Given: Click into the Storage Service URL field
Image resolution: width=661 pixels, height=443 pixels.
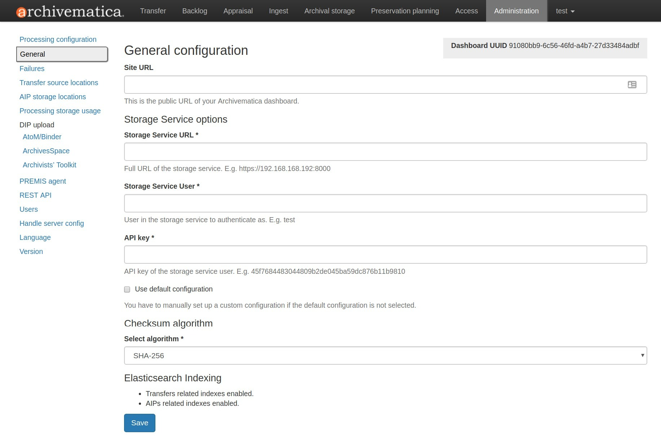Looking at the screenshot, I should 385,152.
